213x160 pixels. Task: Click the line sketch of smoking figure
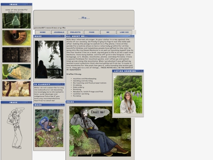click(x=16, y=128)
